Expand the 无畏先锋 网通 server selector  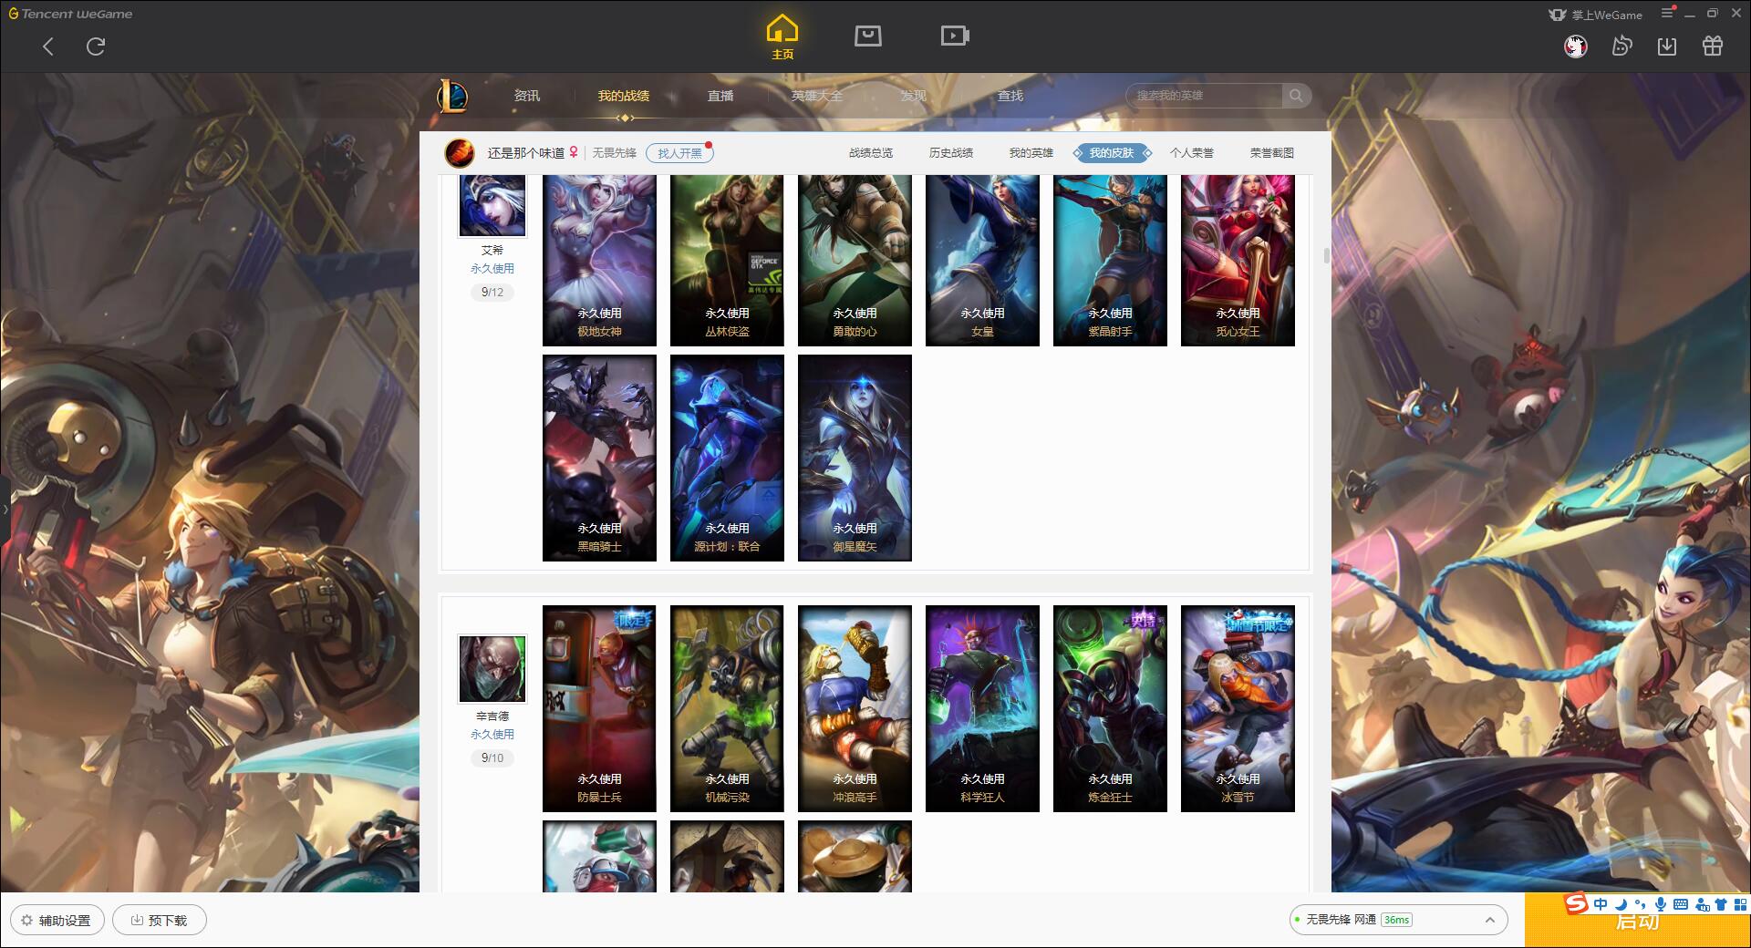(x=1398, y=920)
